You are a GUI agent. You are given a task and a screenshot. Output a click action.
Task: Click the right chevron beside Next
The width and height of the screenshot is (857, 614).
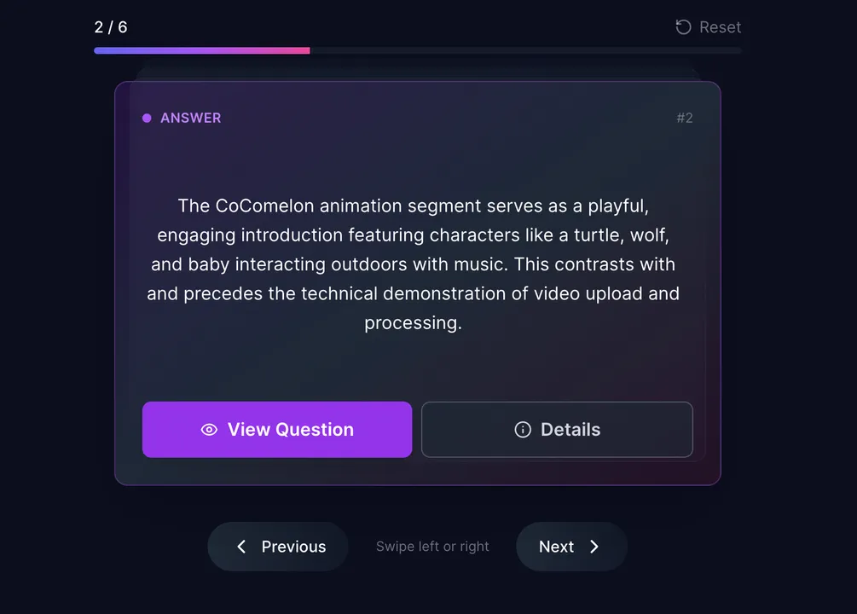click(594, 547)
